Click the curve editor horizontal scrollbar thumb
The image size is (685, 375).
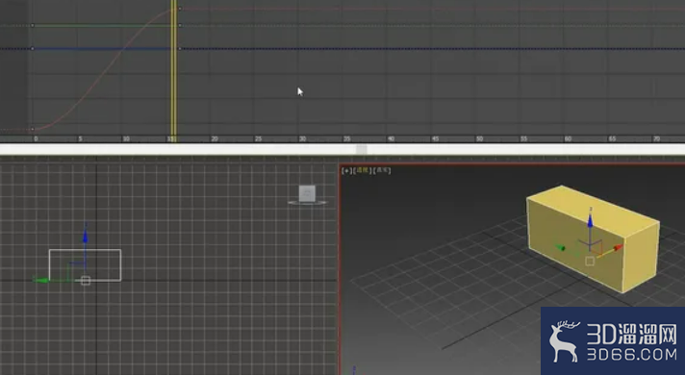click(361, 149)
